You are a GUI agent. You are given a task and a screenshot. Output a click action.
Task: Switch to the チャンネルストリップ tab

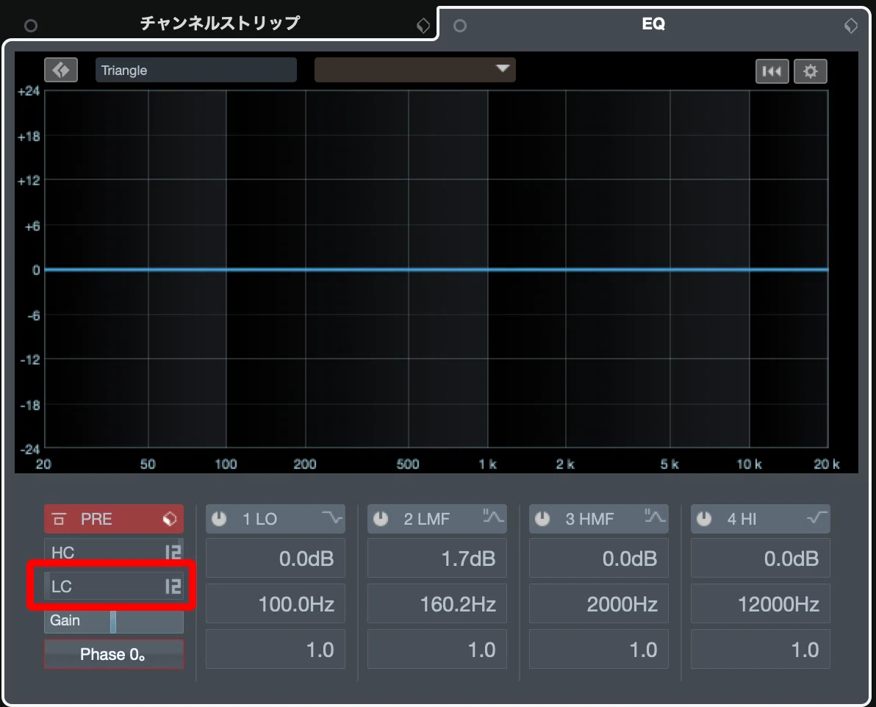click(x=220, y=24)
